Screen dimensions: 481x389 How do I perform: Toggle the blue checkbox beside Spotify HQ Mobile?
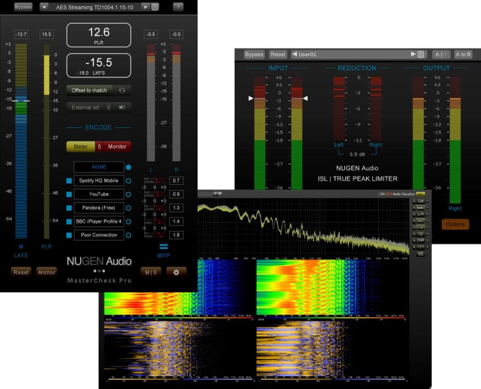[69, 181]
